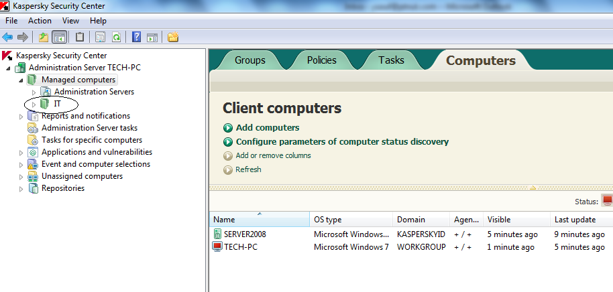Open the Action menu
This screenshot has width=613, height=292.
point(40,21)
